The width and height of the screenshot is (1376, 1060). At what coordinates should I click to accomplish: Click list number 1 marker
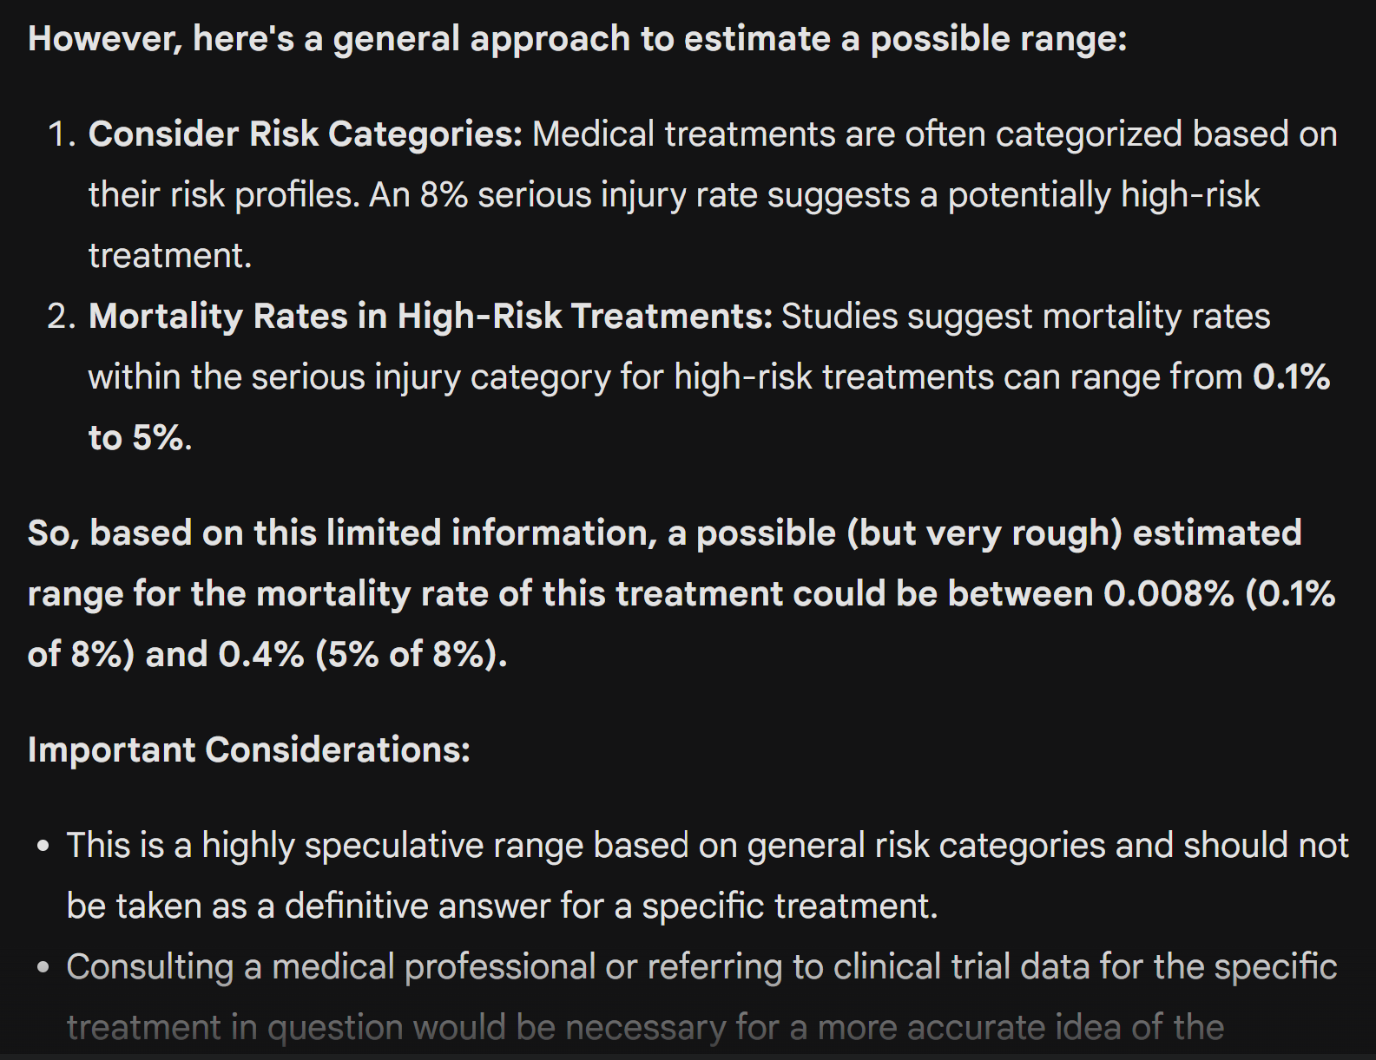63,134
